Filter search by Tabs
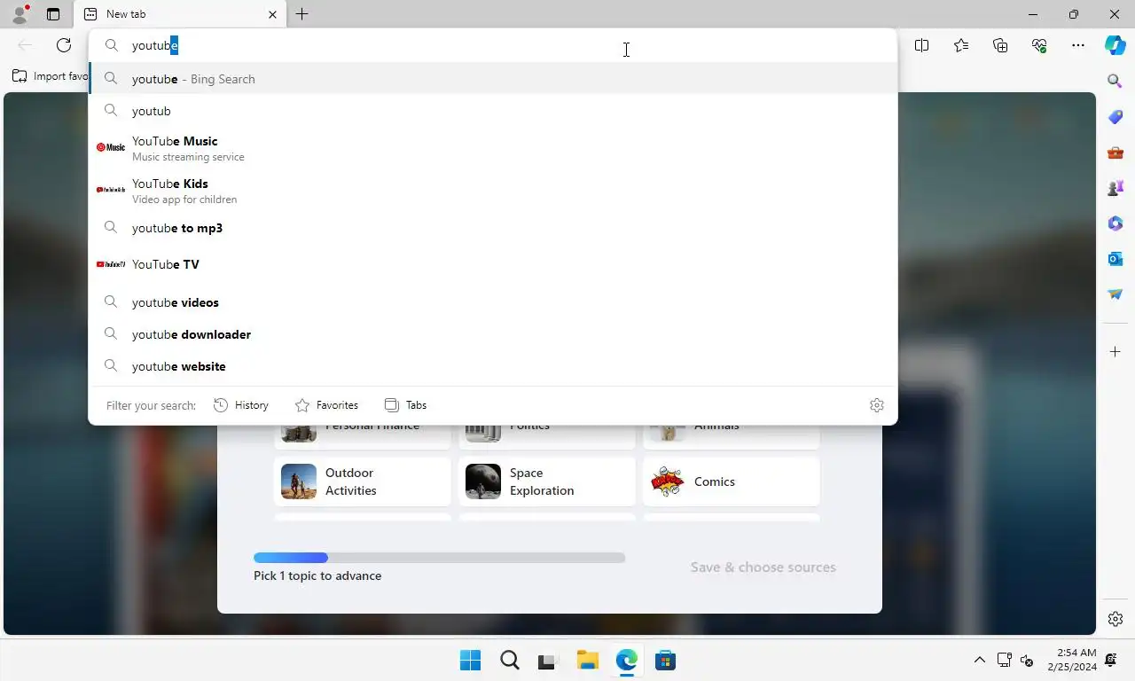This screenshot has height=681, width=1135. (406, 405)
